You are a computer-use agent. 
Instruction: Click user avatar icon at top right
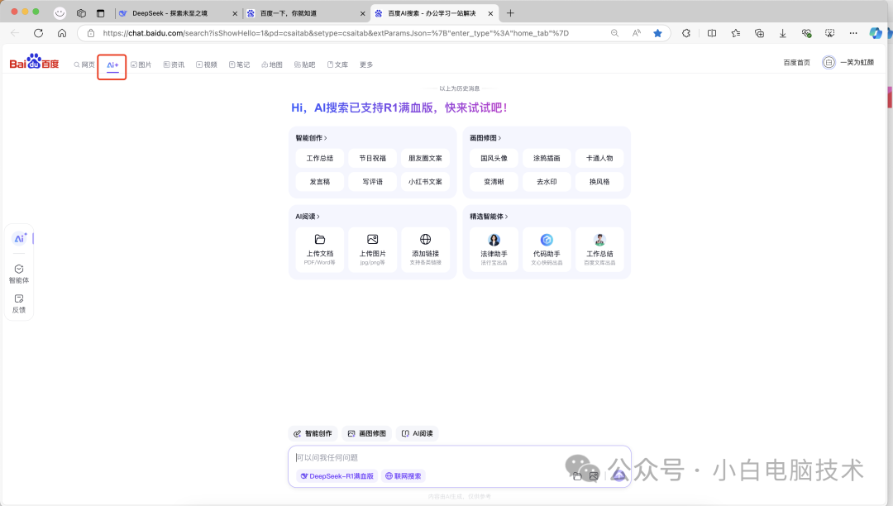click(x=829, y=63)
